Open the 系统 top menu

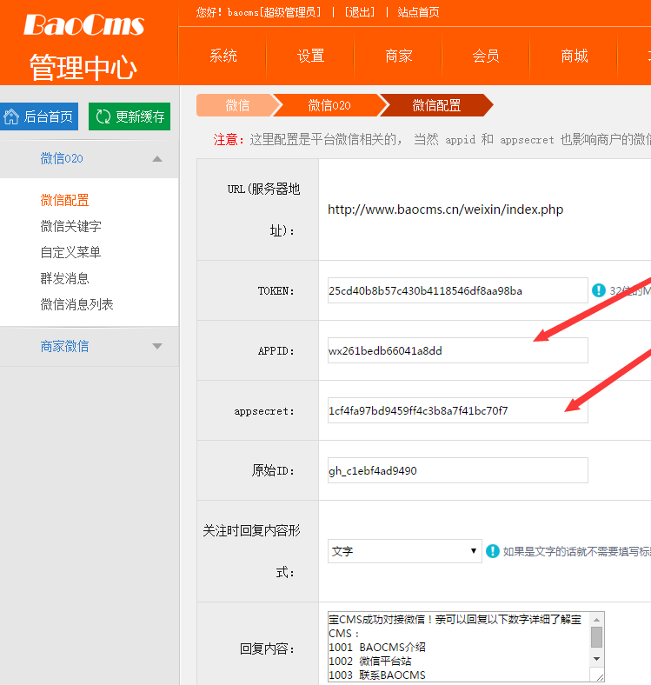[x=223, y=56]
